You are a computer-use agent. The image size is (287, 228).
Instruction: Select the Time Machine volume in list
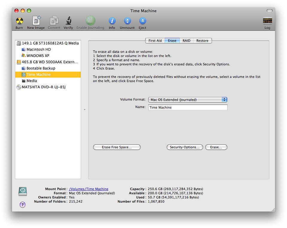(48, 75)
